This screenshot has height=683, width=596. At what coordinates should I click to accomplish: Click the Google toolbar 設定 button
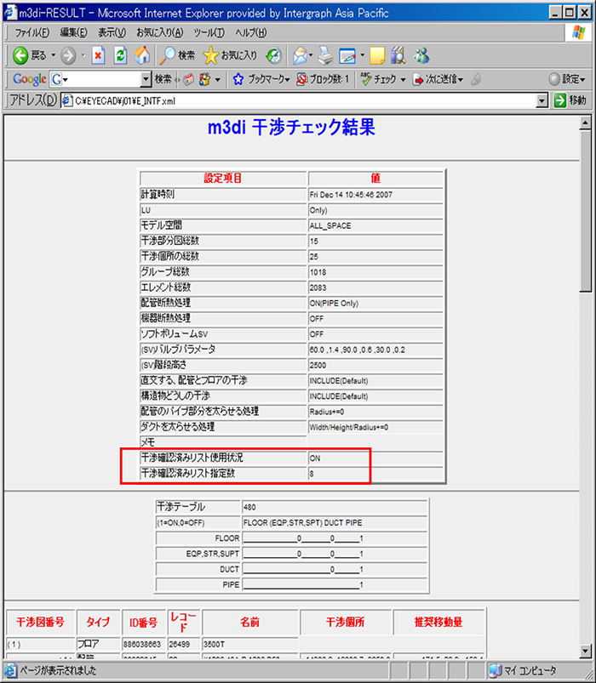pyautogui.click(x=567, y=79)
